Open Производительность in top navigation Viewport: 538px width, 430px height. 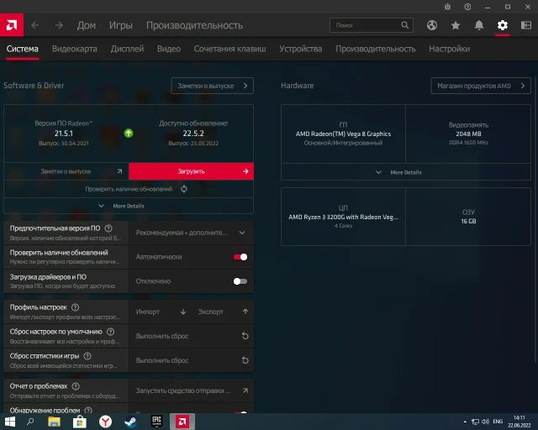click(194, 25)
